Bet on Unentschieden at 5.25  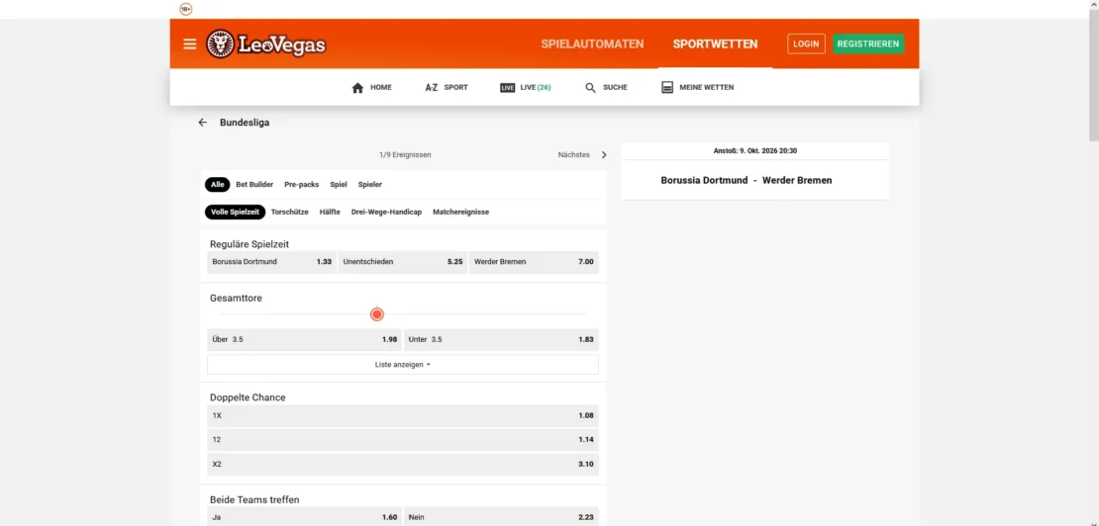(402, 262)
